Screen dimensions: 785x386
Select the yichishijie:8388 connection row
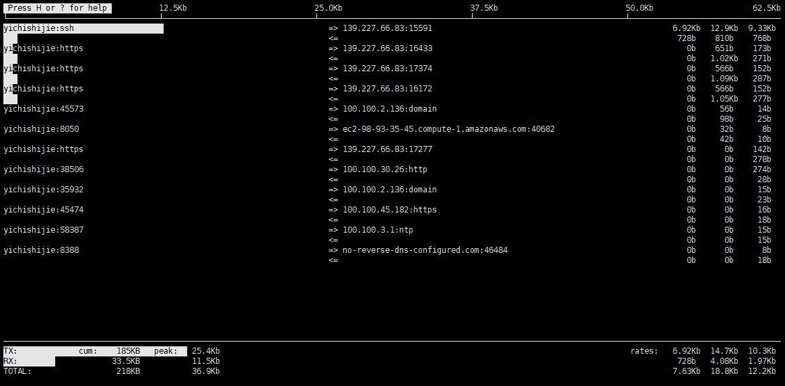[x=42, y=250]
